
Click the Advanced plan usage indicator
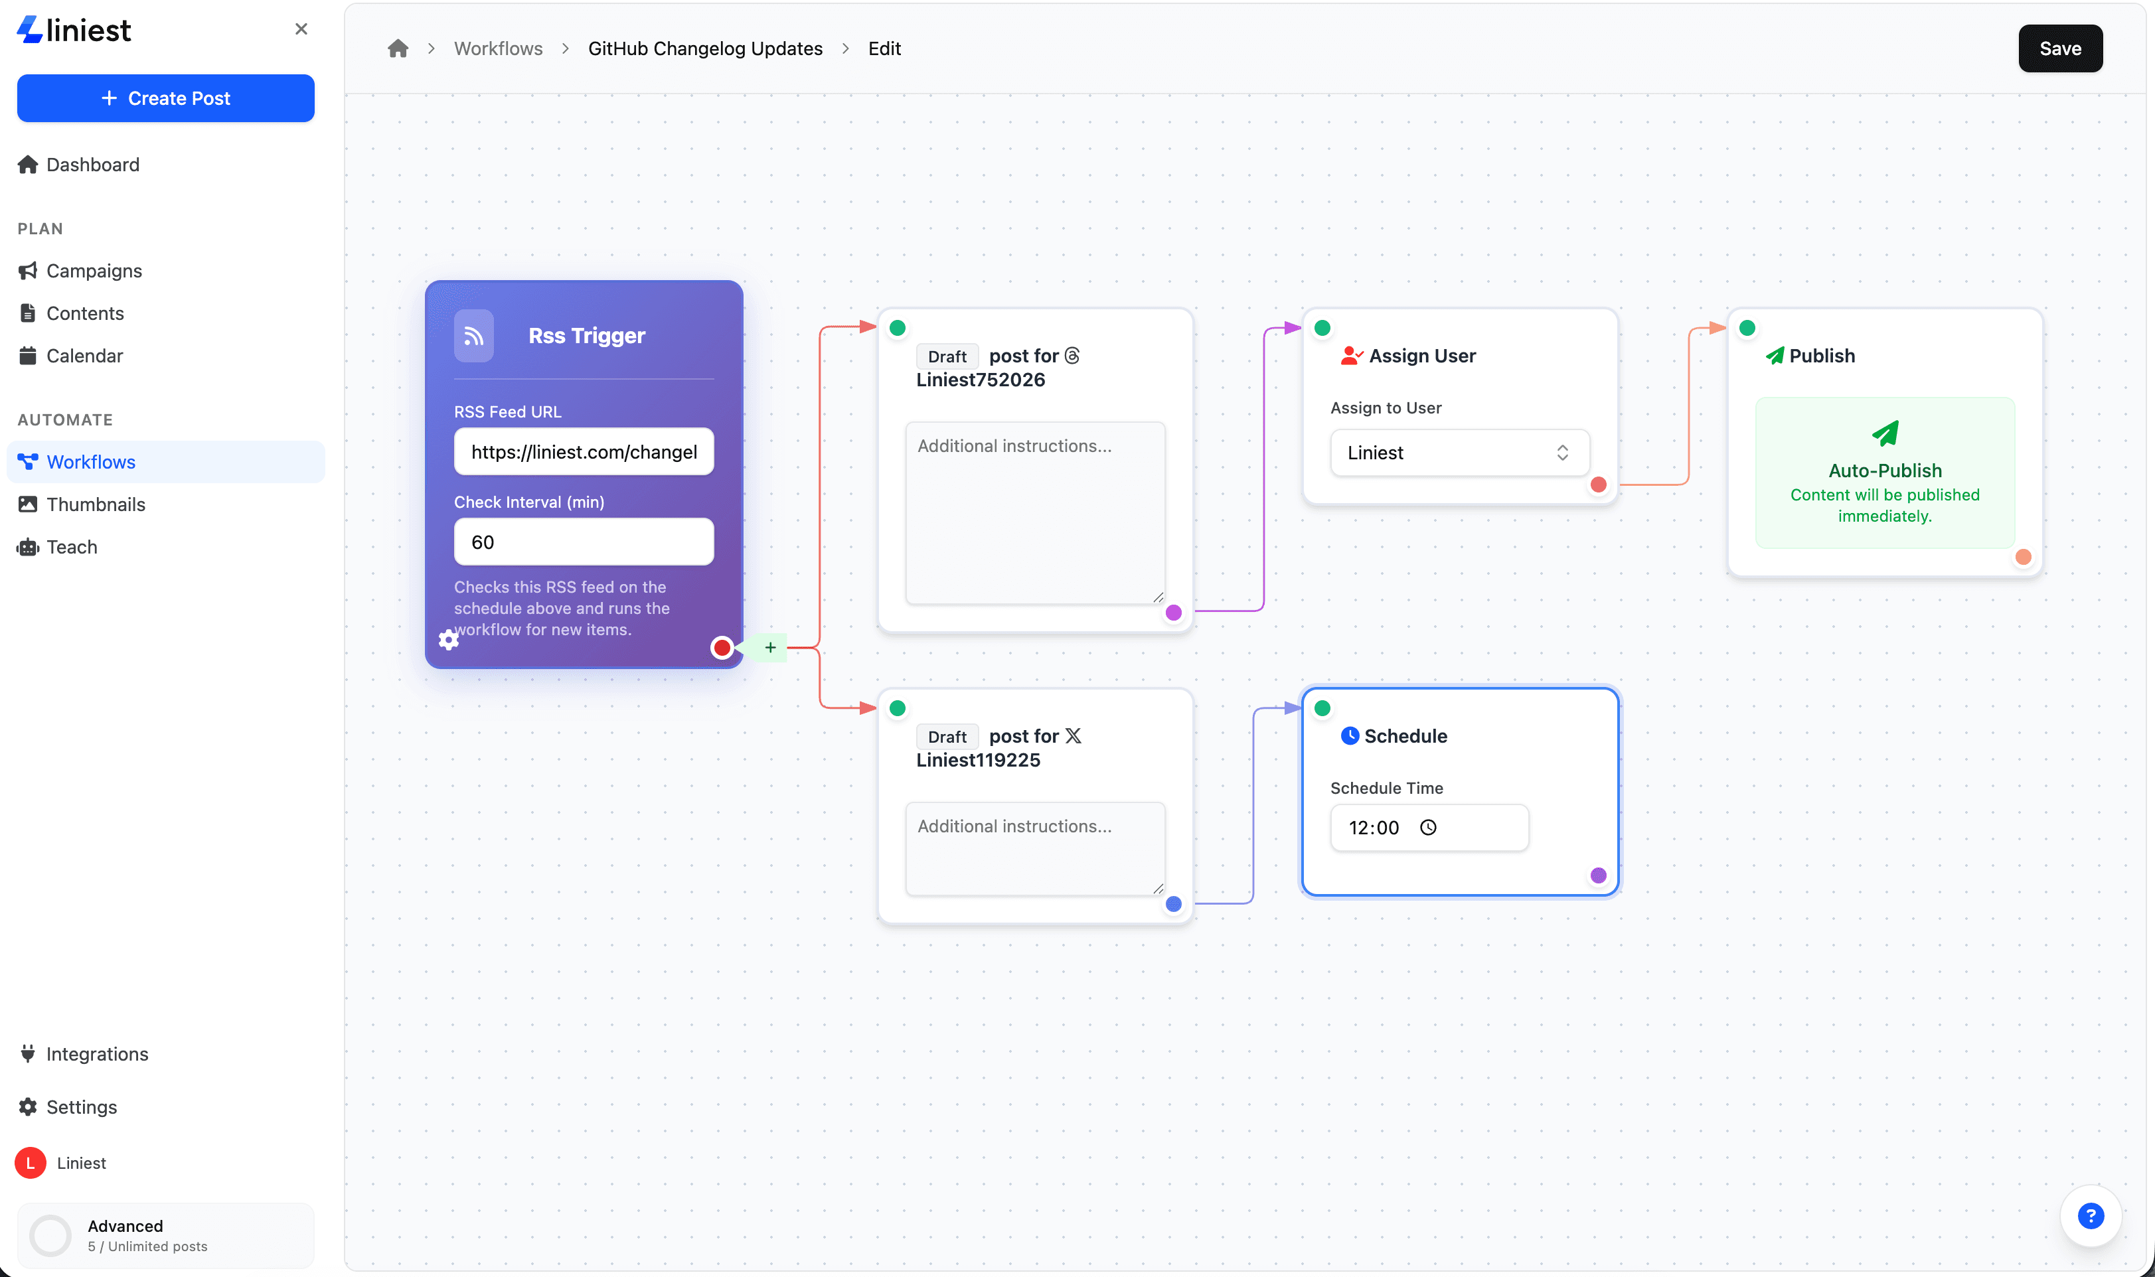click(165, 1235)
